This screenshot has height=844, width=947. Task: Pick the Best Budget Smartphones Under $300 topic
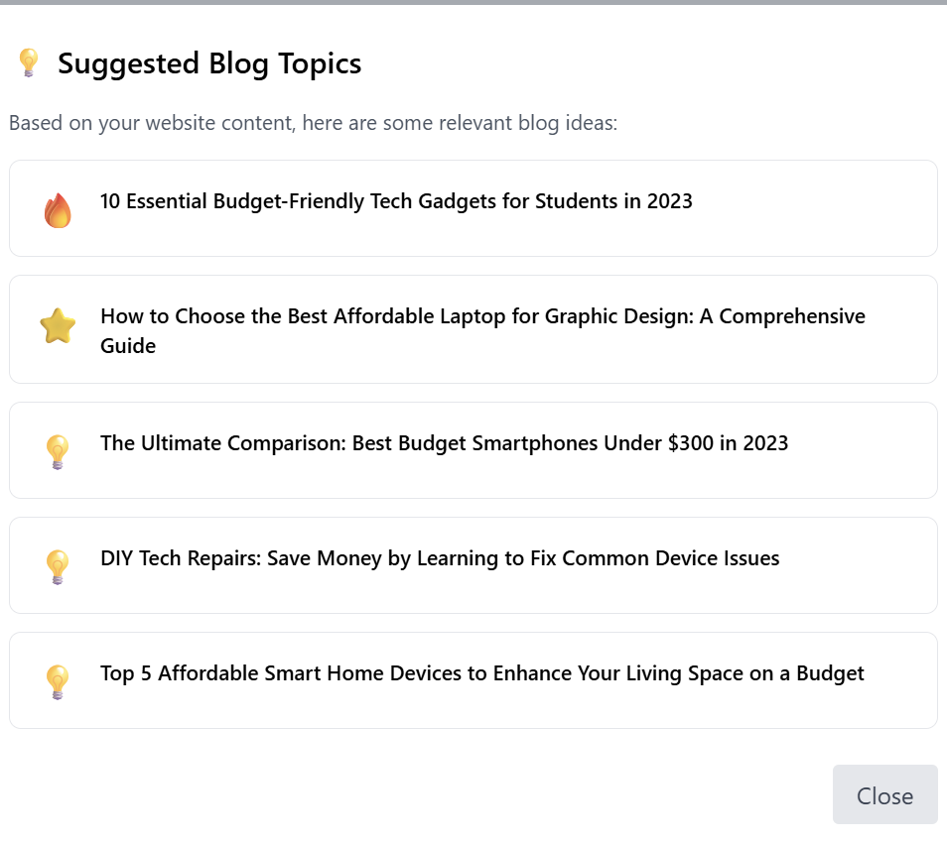tap(444, 443)
